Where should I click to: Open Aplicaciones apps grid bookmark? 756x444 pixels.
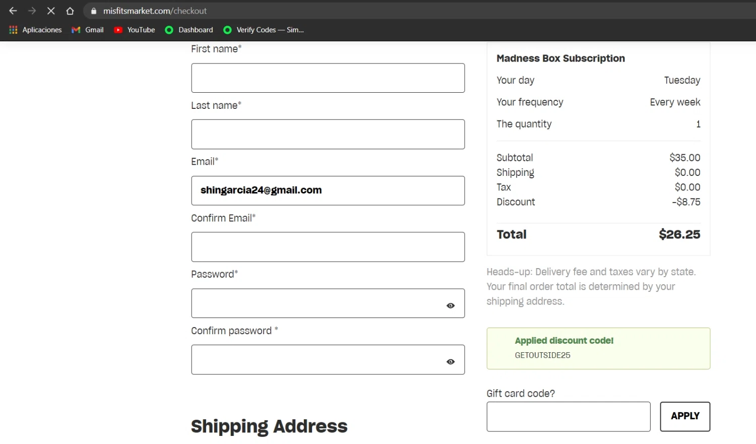click(x=36, y=30)
